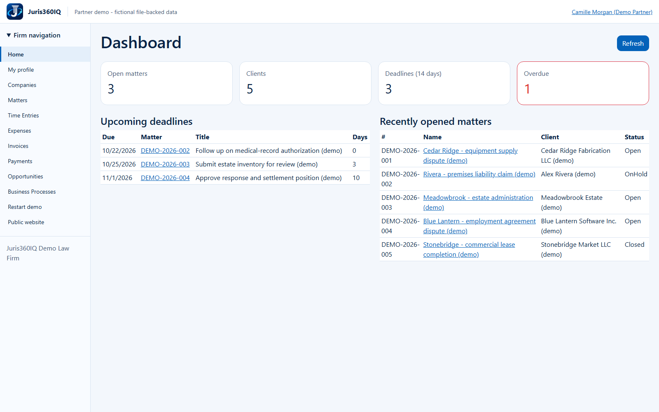The height and width of the screenshot is (412, 659).
Task: Click the Refresh button
Action: (633, 43)
